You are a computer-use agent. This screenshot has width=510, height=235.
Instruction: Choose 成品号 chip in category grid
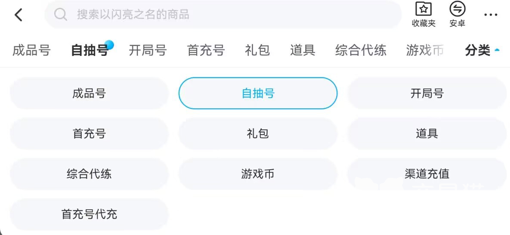[x=89, y=93]
